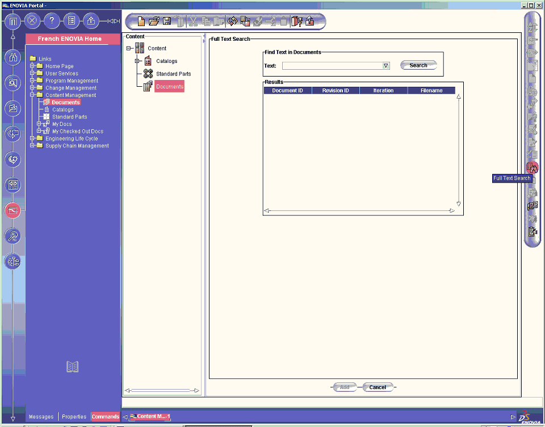Click the Content tree horizontal scroll left arrow
The width and height of the screenshot is (545, 427).
[127, 391]
